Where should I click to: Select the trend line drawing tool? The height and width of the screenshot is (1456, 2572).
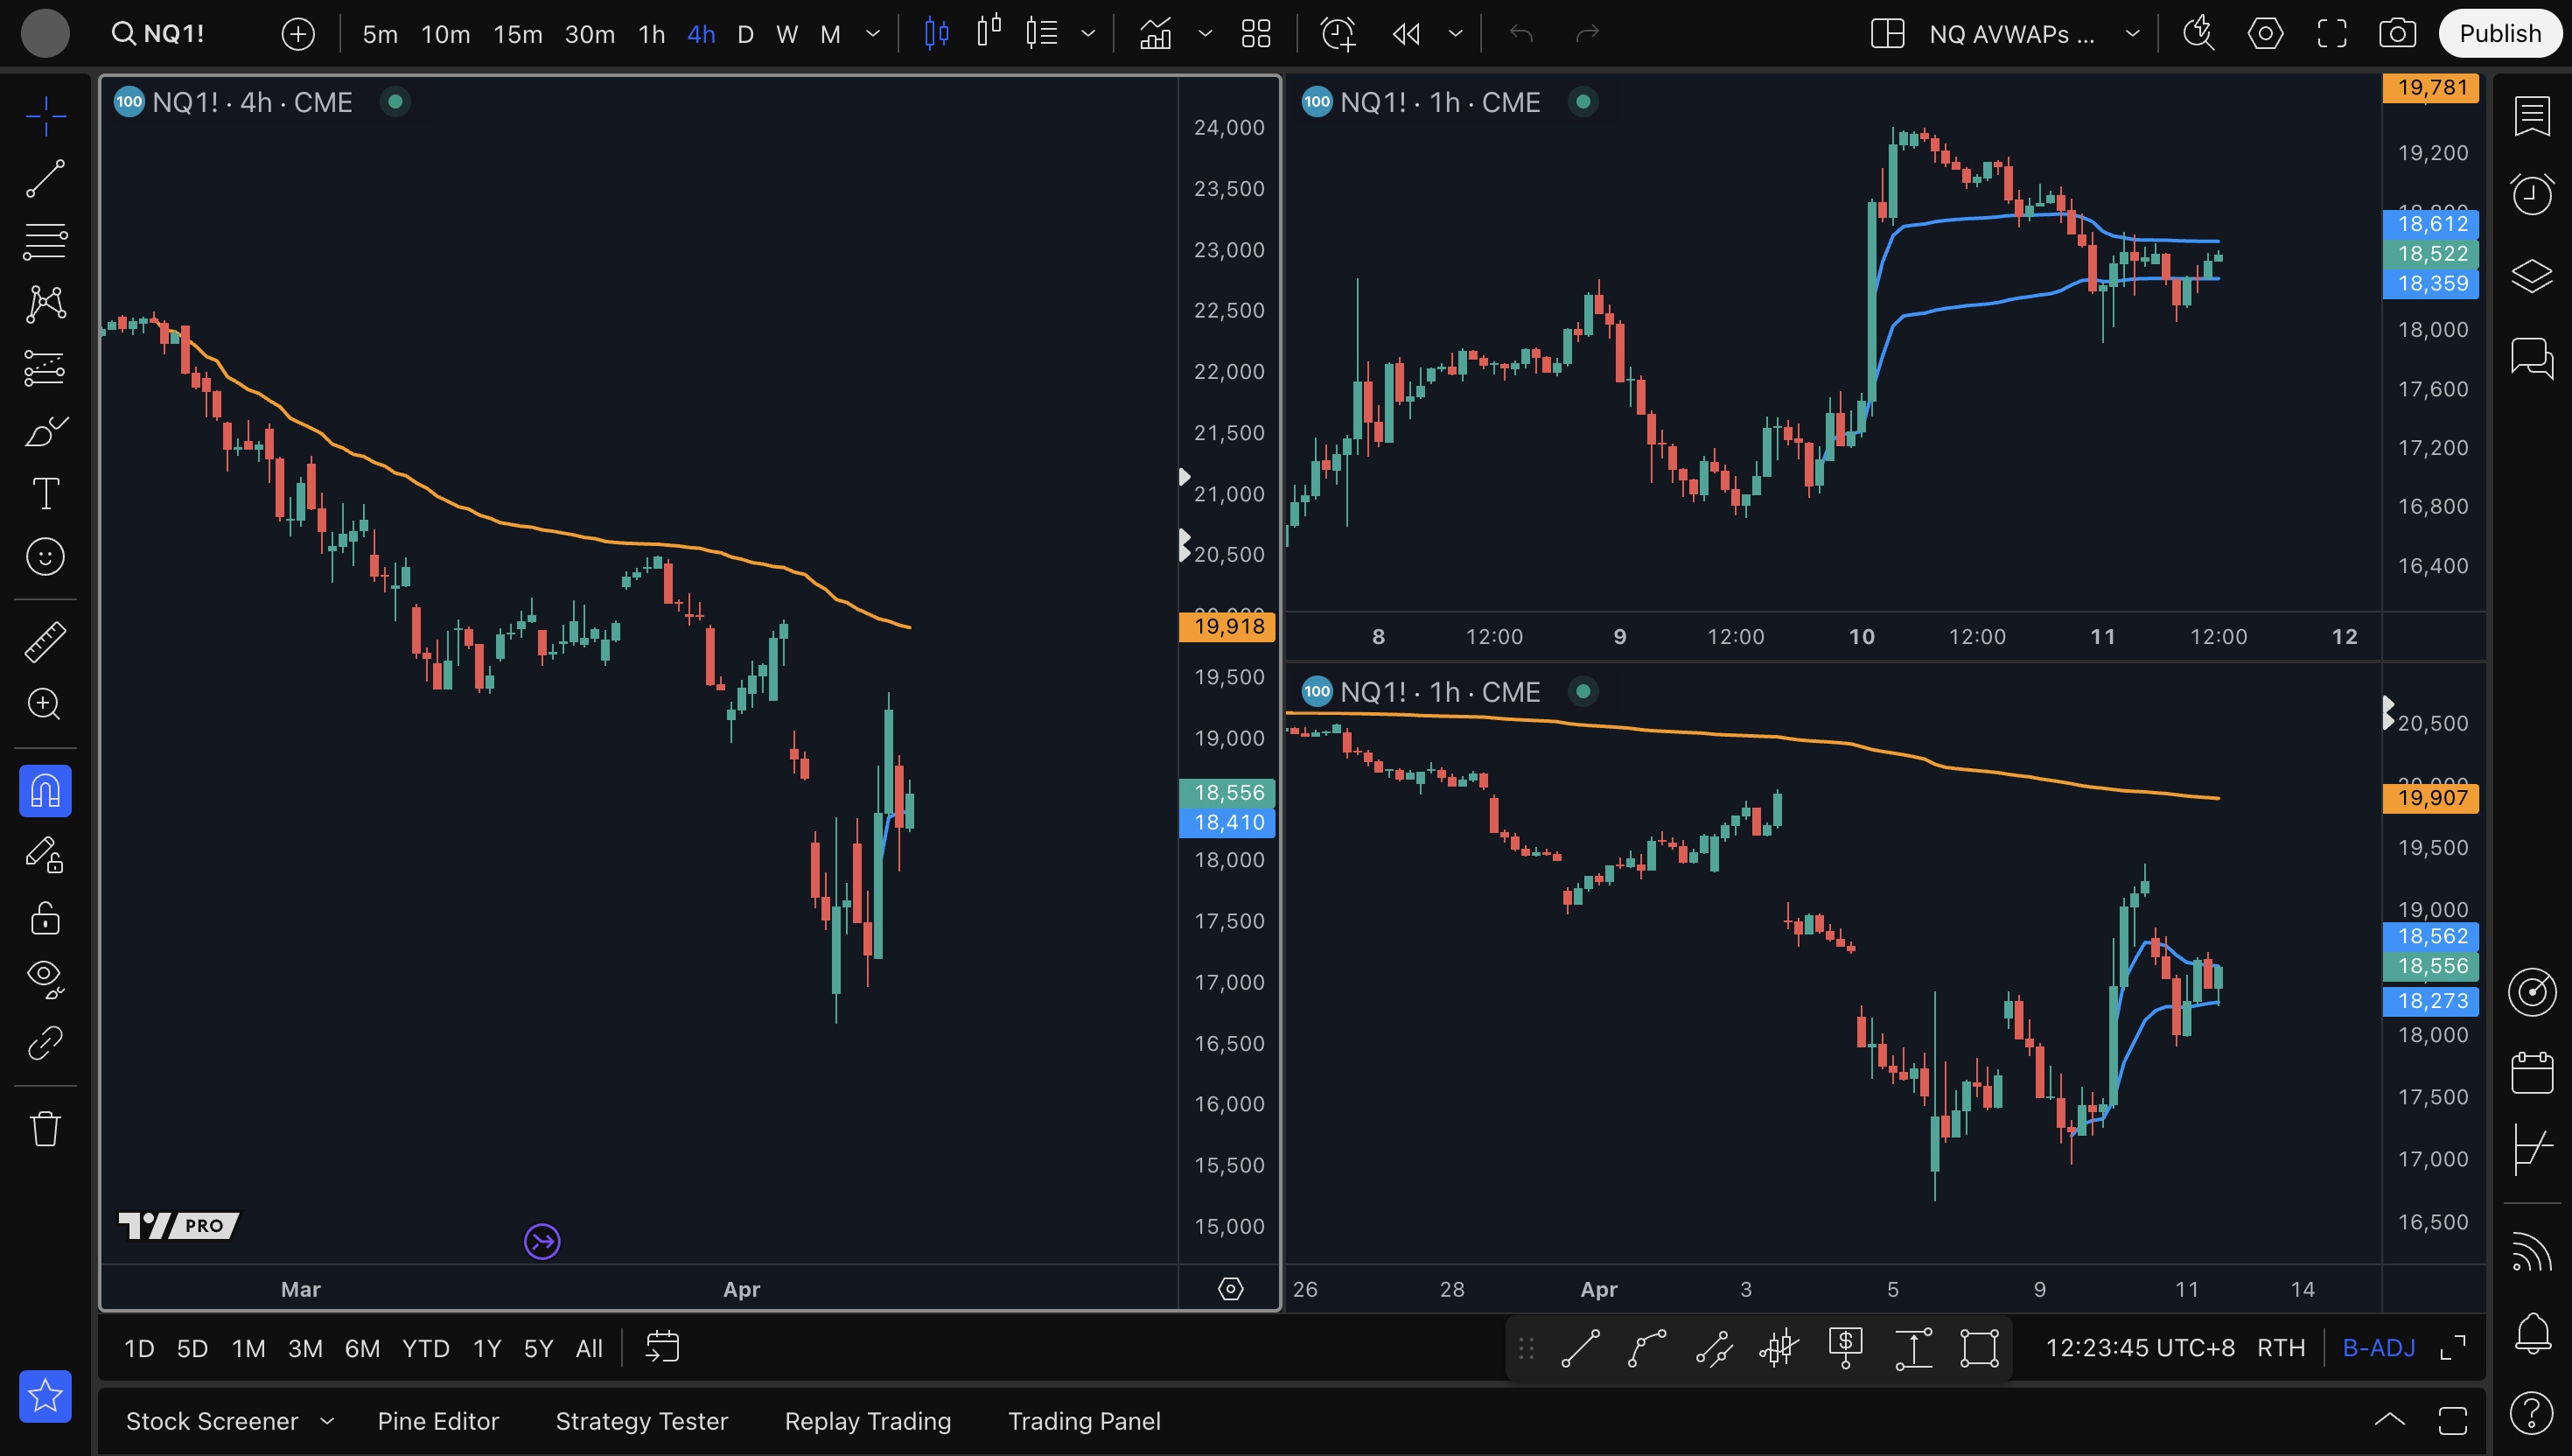pyautogui.click(x=45, y=179)
